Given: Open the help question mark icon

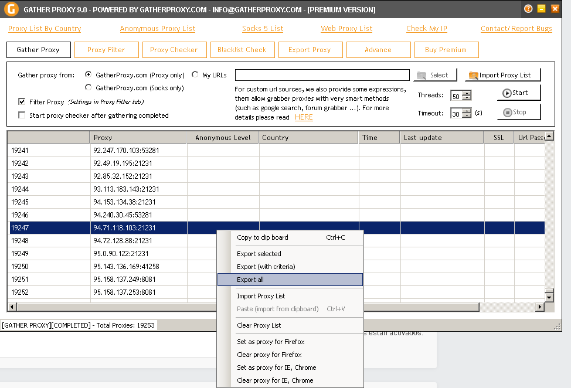Looking at the screenshot, I should point(528,9).
